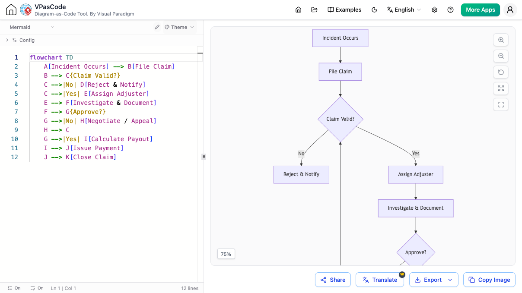Screen dimensions: 522x293
Task: Click the panel splitter handle
Action: click(204, 157)
